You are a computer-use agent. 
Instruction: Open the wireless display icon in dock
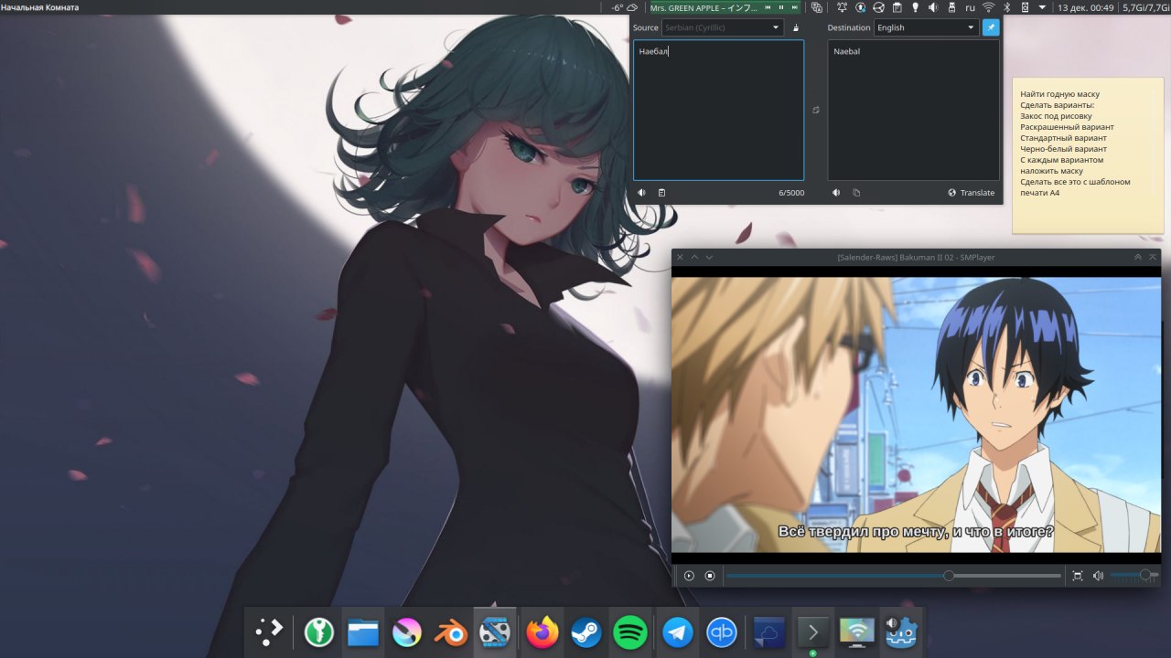[857, 631]
